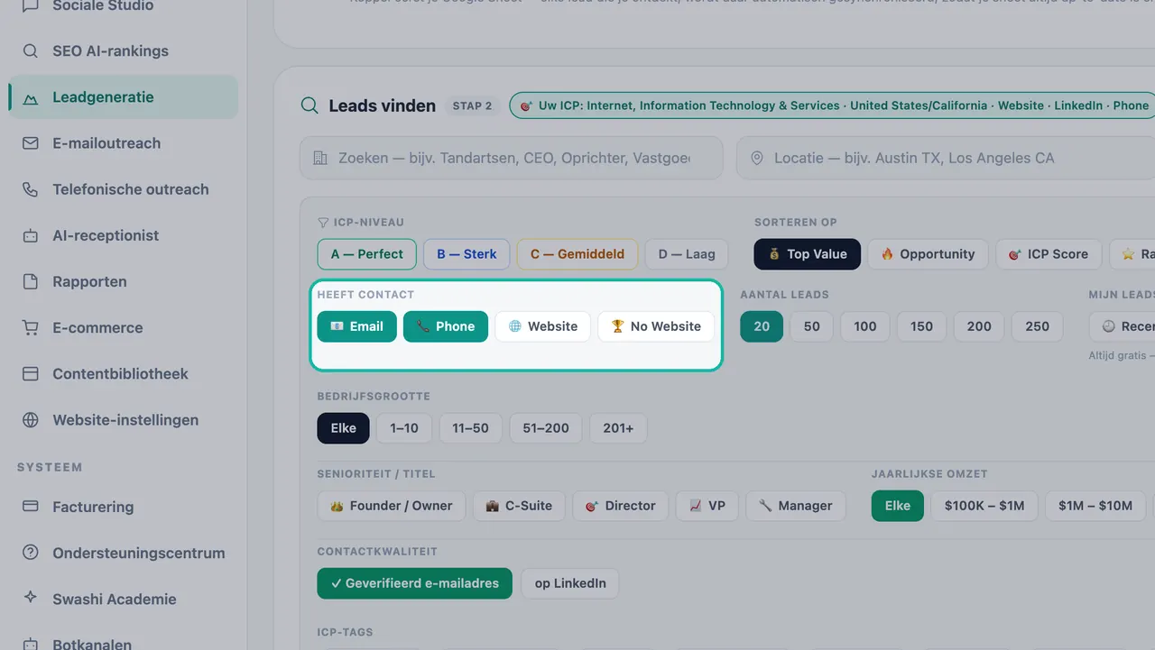Select 50 as number of leads
1155x650 pixels.
(812, 326)
